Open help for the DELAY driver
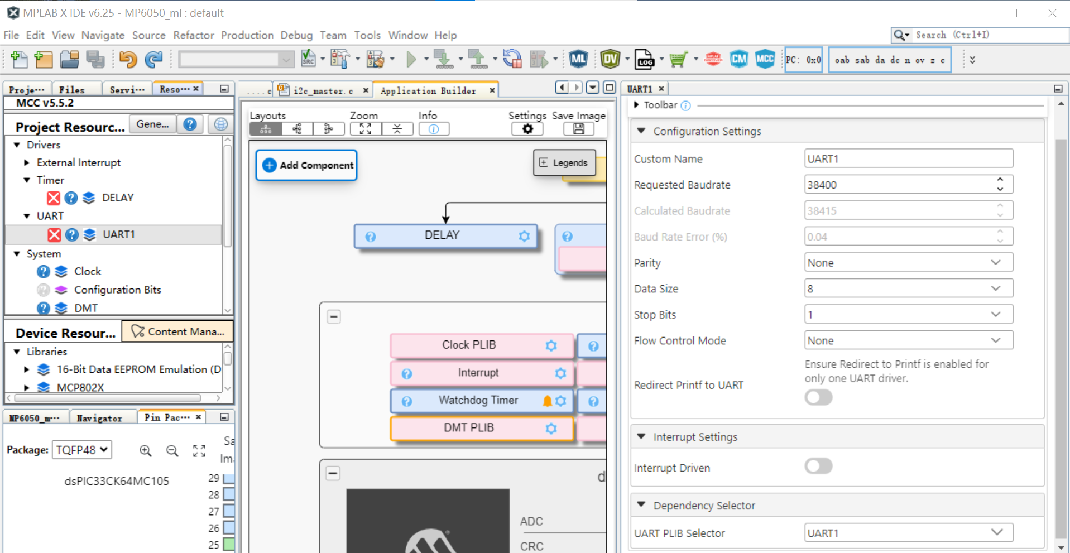Viewport: 1070px width, 553px height. pos(71,198)
